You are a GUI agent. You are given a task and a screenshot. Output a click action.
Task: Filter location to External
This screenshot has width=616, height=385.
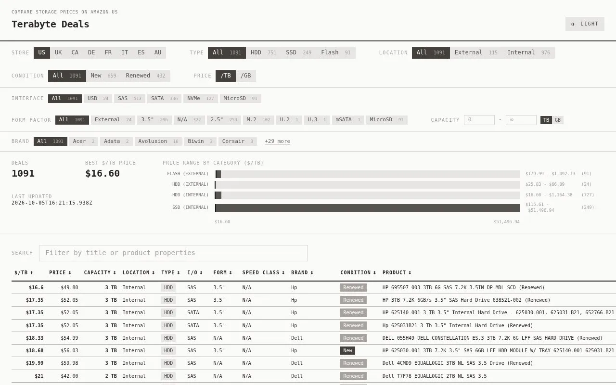pyautogui.click(x=476, y=53)
